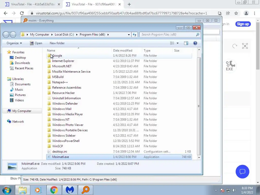260x195 pixels.
Task: Open Chrome's three-dot menu
Action: [254, 13]
